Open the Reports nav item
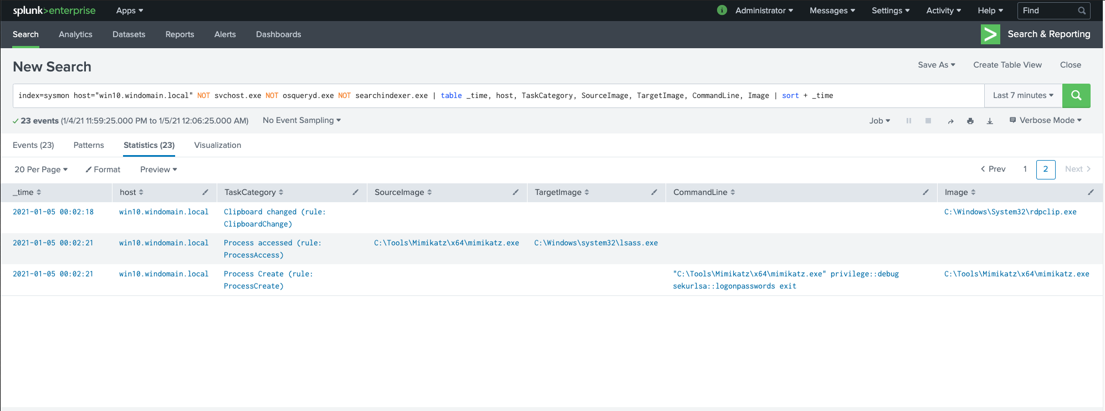This screenshot has width=1105, height=411. 180,34
